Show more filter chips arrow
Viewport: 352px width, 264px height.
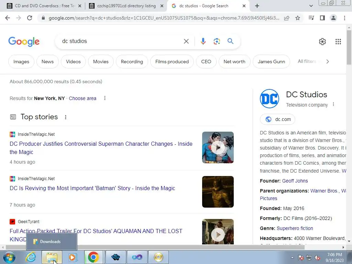point(328,62)
